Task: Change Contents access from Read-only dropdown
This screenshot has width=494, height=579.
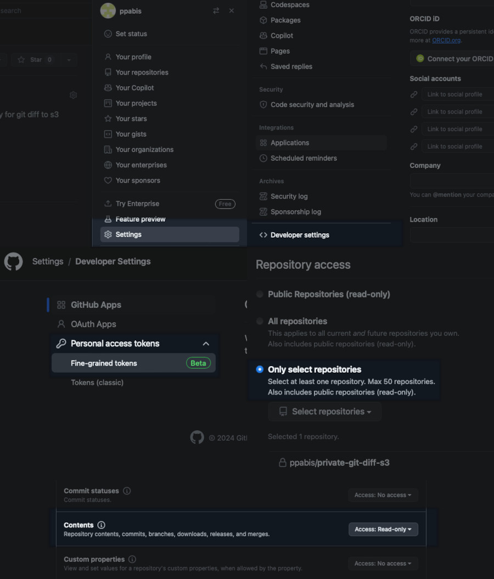Action: 383,529
